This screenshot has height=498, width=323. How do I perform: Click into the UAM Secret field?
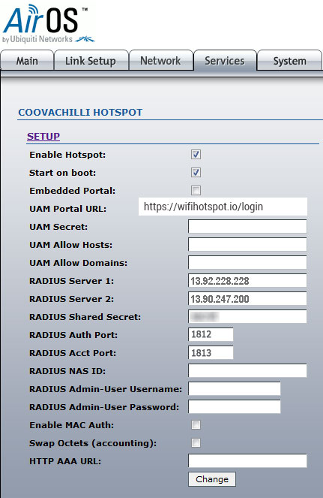247,226
